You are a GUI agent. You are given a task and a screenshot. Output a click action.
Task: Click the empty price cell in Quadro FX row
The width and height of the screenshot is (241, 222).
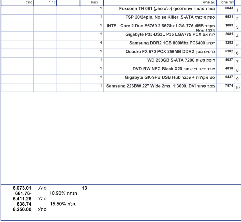[x=45, y=53]
